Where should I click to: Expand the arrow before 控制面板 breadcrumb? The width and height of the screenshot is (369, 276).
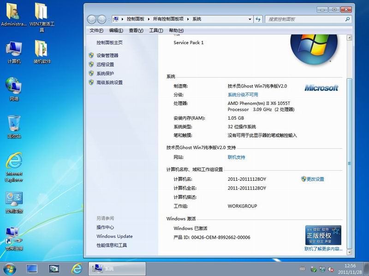pos(122,19)
